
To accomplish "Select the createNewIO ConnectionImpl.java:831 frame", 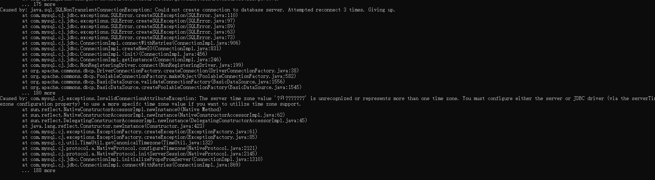I will tap(122, 48).
